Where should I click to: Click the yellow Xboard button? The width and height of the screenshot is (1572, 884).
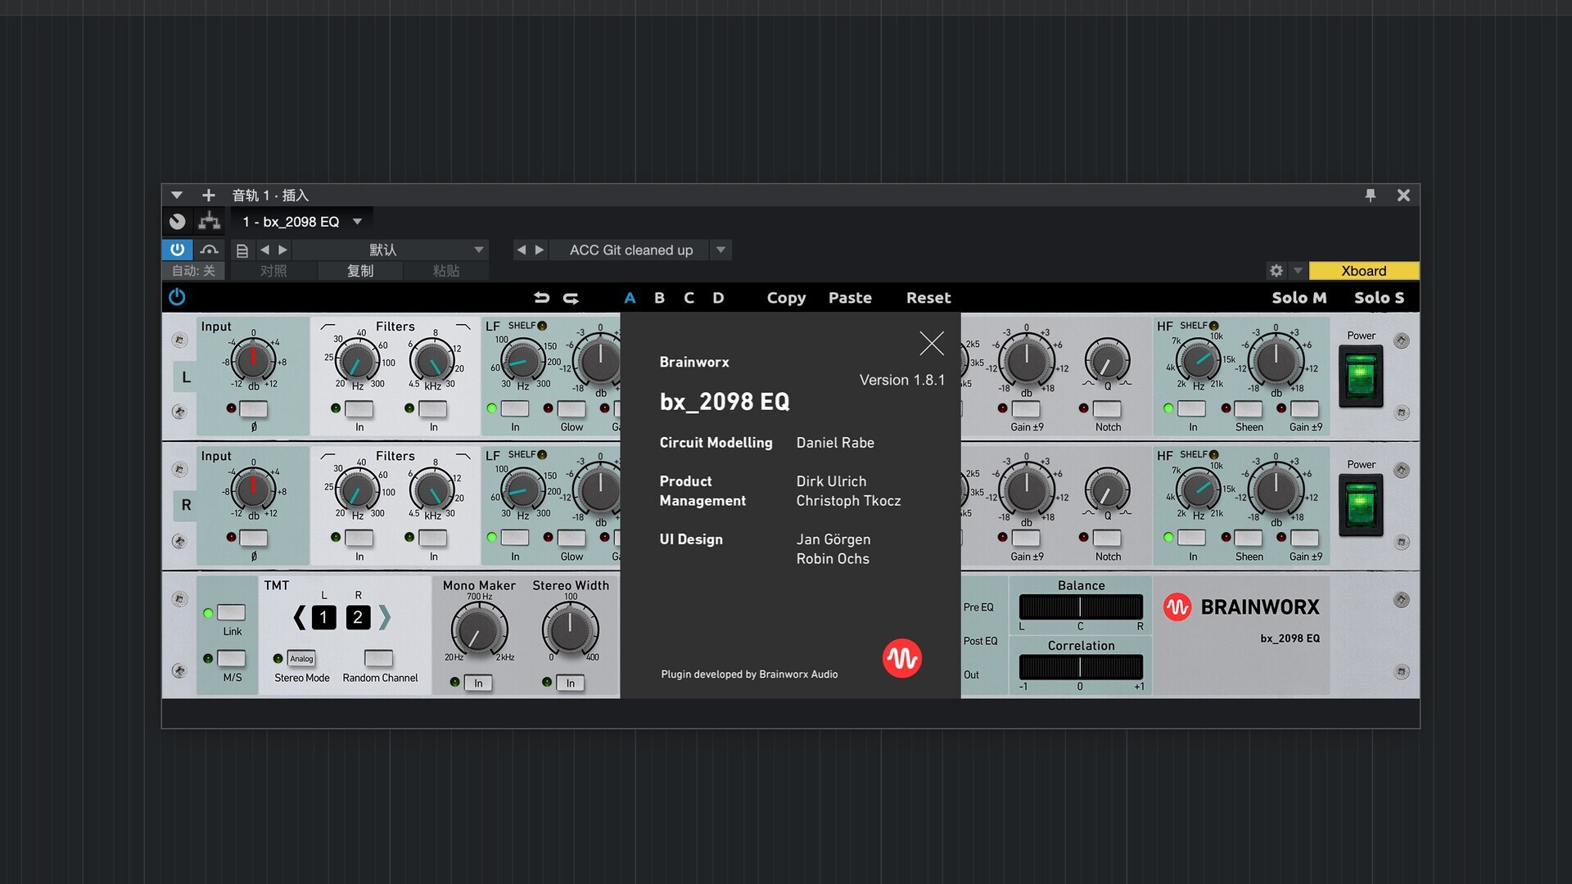(1363, 271)
